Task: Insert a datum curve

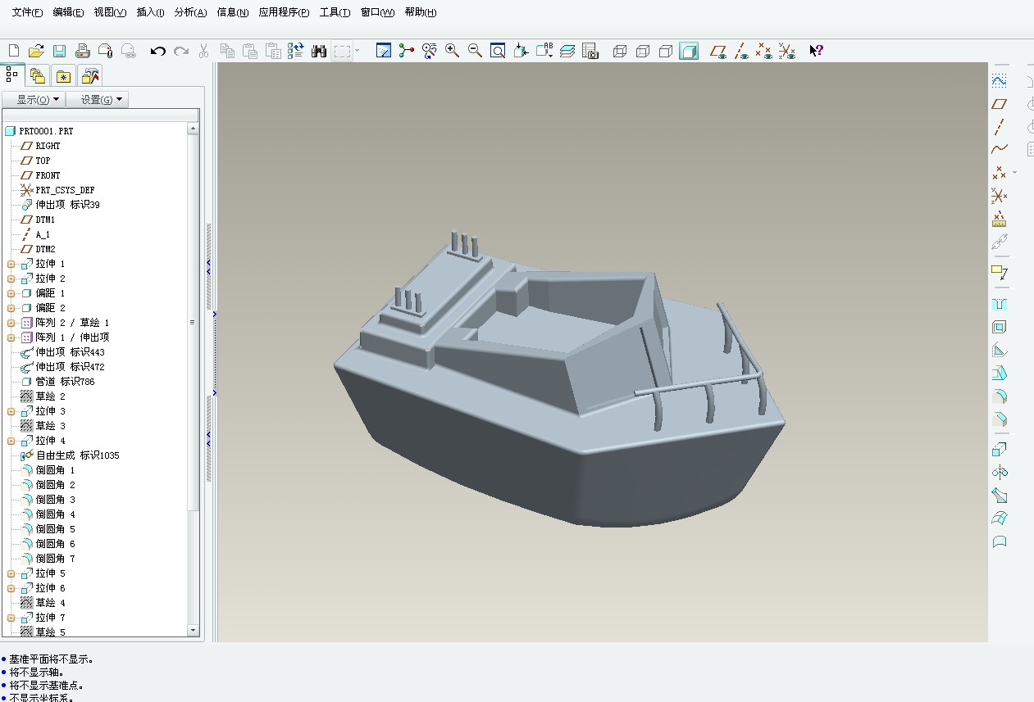Action: [x=999, y=149]
